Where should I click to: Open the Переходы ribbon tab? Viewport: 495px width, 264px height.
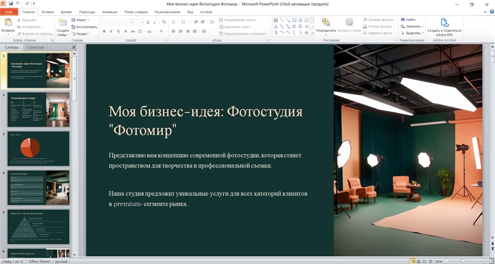tap(87, 12)
